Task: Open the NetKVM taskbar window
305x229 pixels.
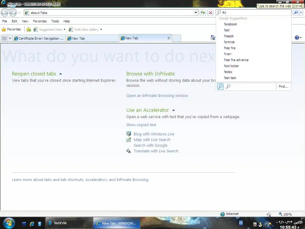Action: 69,223
